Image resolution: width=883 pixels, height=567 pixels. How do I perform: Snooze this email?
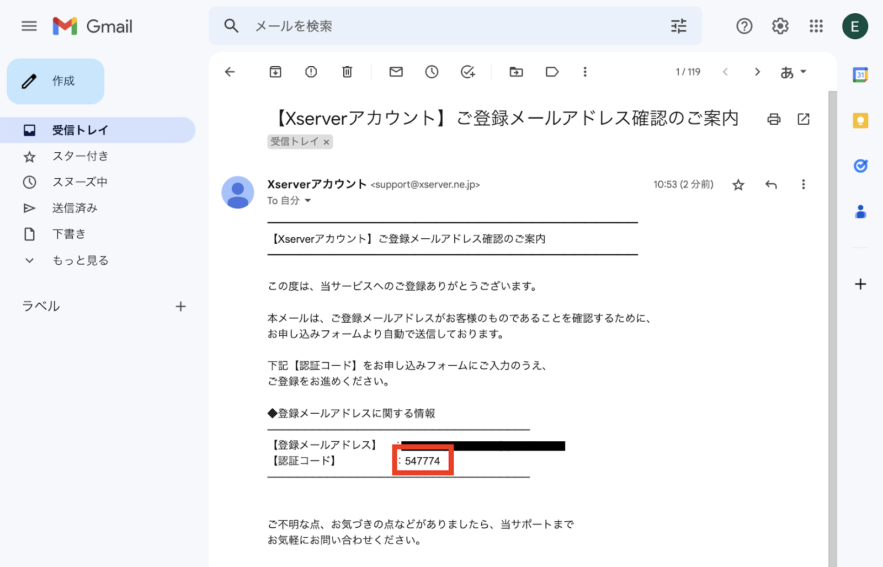(x=432, y=72)
